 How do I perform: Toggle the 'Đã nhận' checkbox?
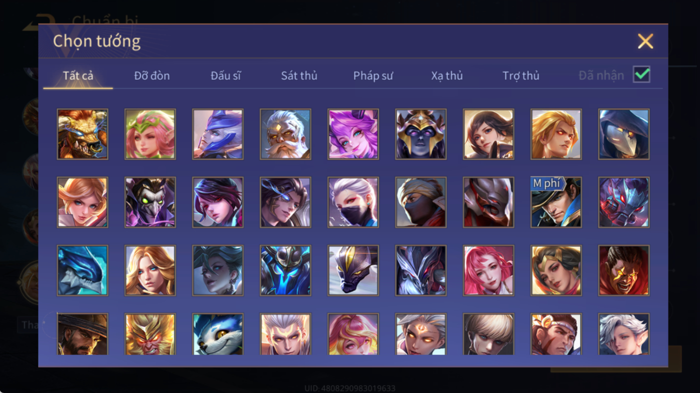point(641,74)
